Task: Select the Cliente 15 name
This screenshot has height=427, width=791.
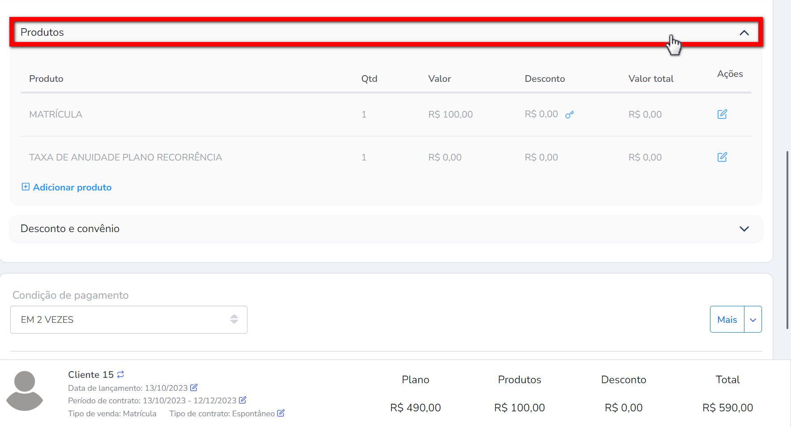Action: [x=90, y=375]
